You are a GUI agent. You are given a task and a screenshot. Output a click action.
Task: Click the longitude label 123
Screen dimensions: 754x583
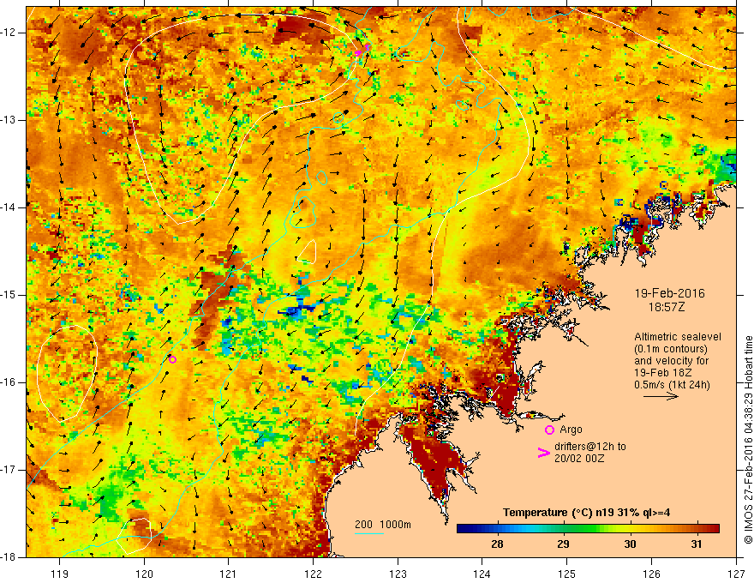[398, 574]
